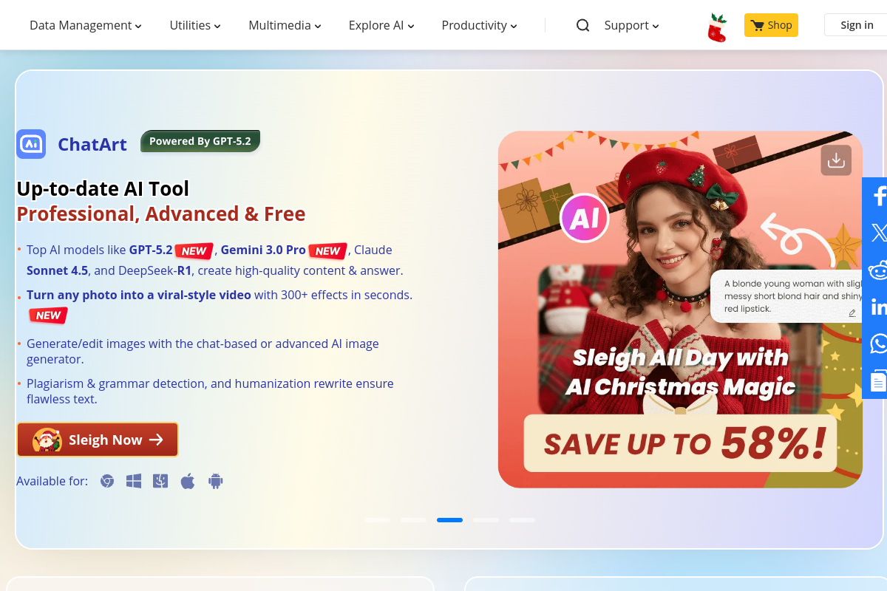Click the Sign in button

[856, 25]
